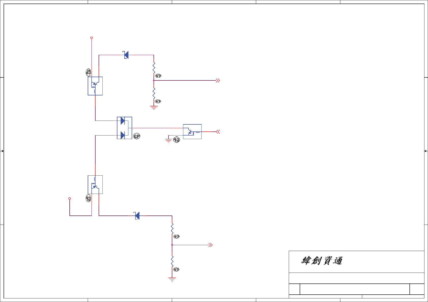Select the right border center arrow marker
This screenshot has height=302, width=428.
point(426,151)
